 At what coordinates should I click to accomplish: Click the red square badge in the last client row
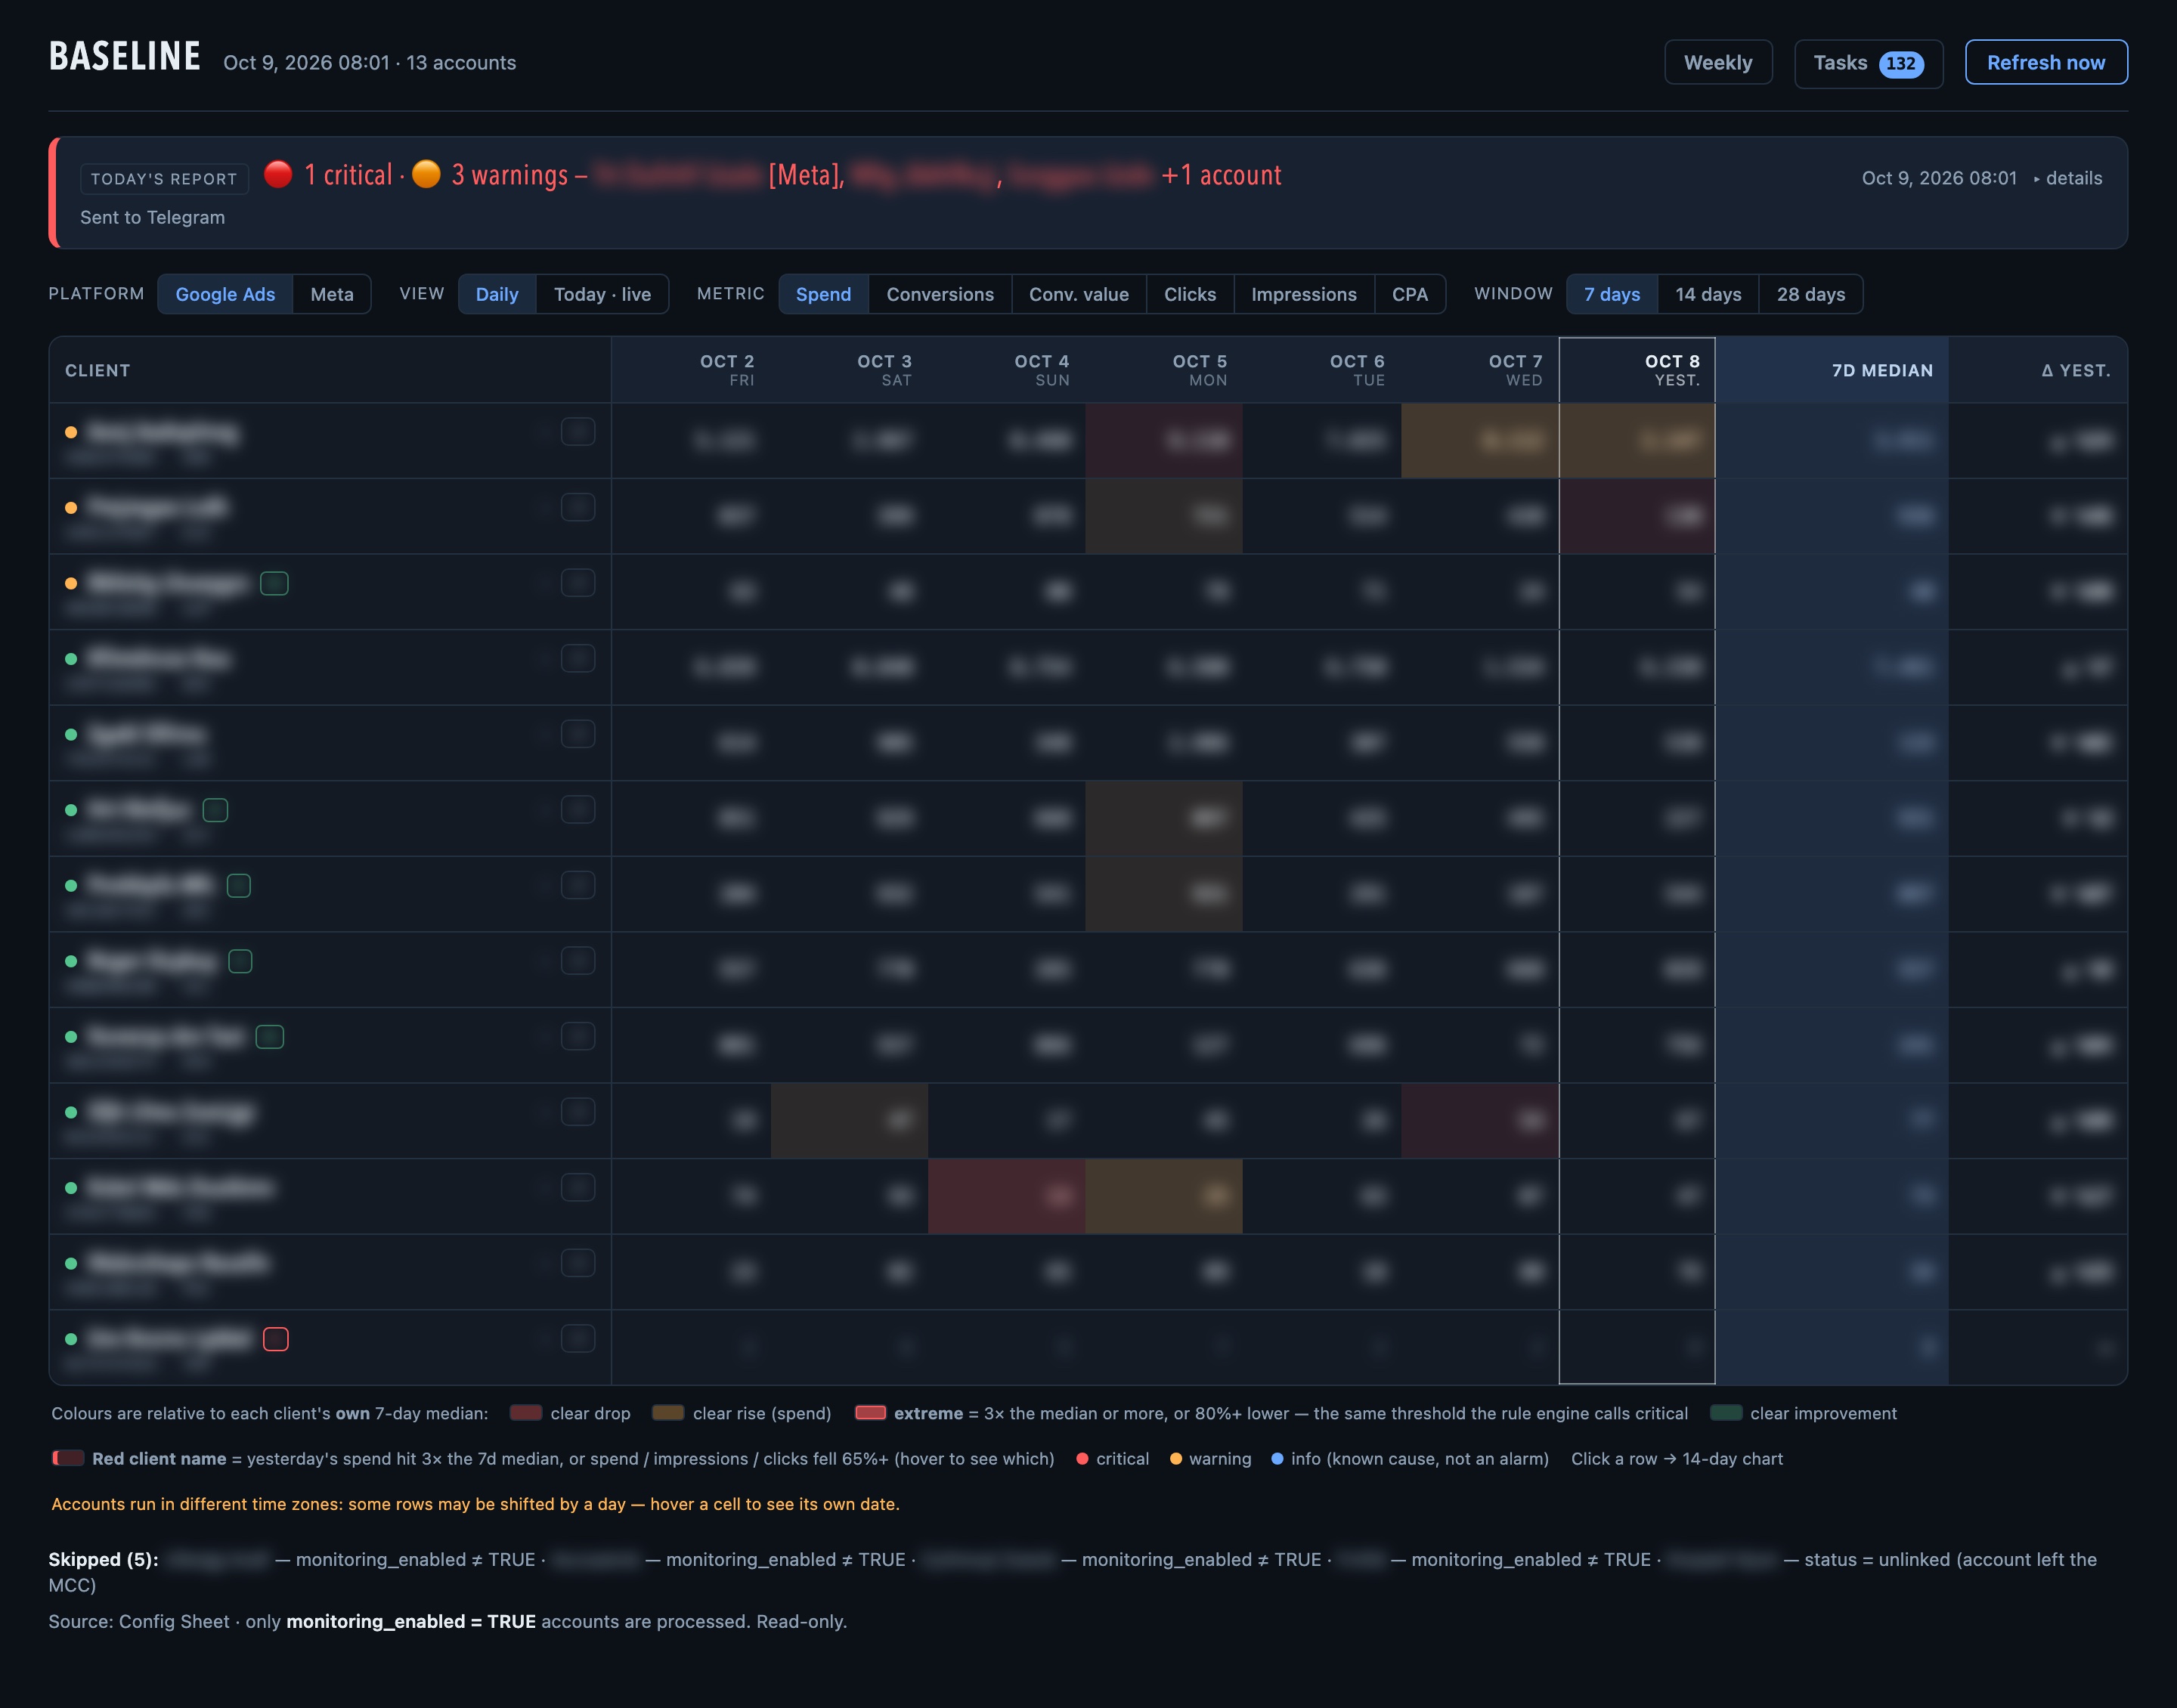[x=276, y=1339]
